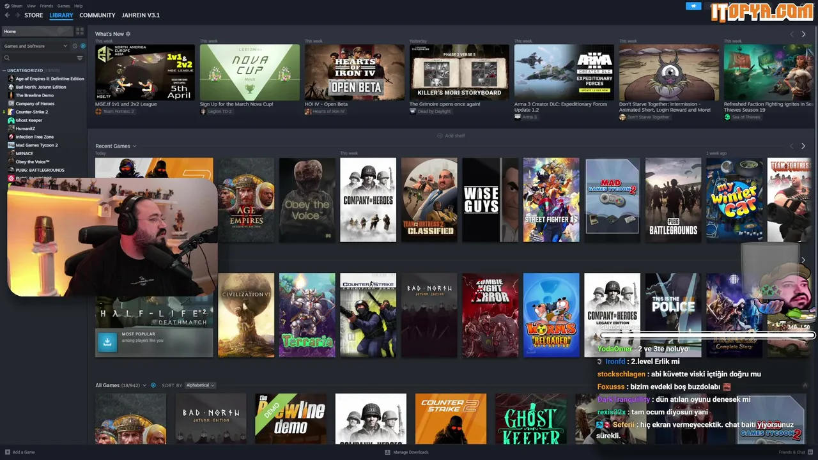The width and height of the screenshot is (818, 460).
Task: Open the Arma 3 Expeditionary Forces news card
Action: point(564,72)
